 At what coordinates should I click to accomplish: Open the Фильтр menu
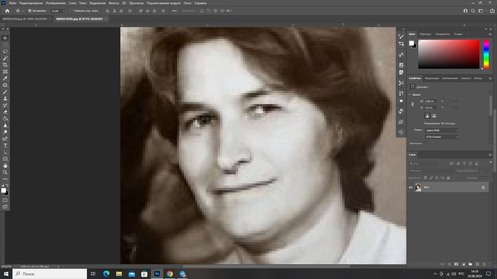point(114,3)
